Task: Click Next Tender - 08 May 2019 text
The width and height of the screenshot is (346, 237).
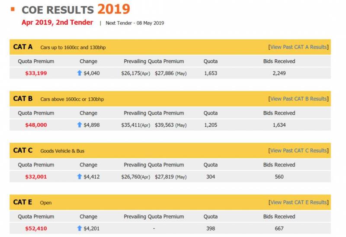Action: coord(135,23)
